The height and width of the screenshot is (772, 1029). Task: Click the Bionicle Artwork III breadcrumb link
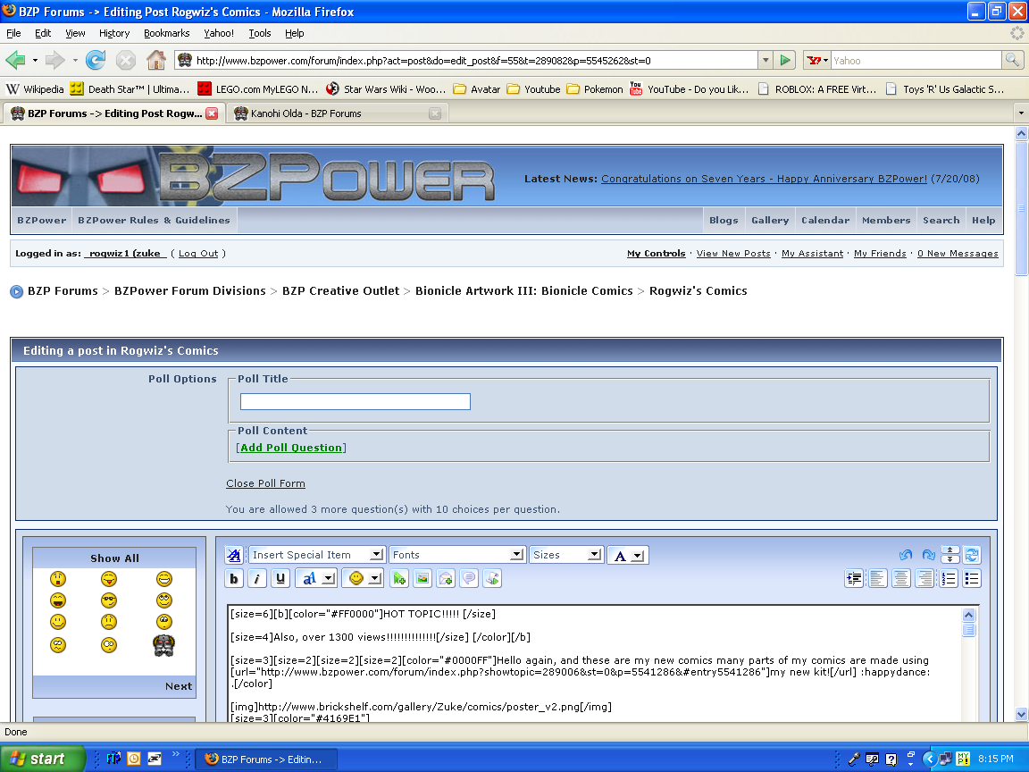pyautogui.click(x=523, y=290)
